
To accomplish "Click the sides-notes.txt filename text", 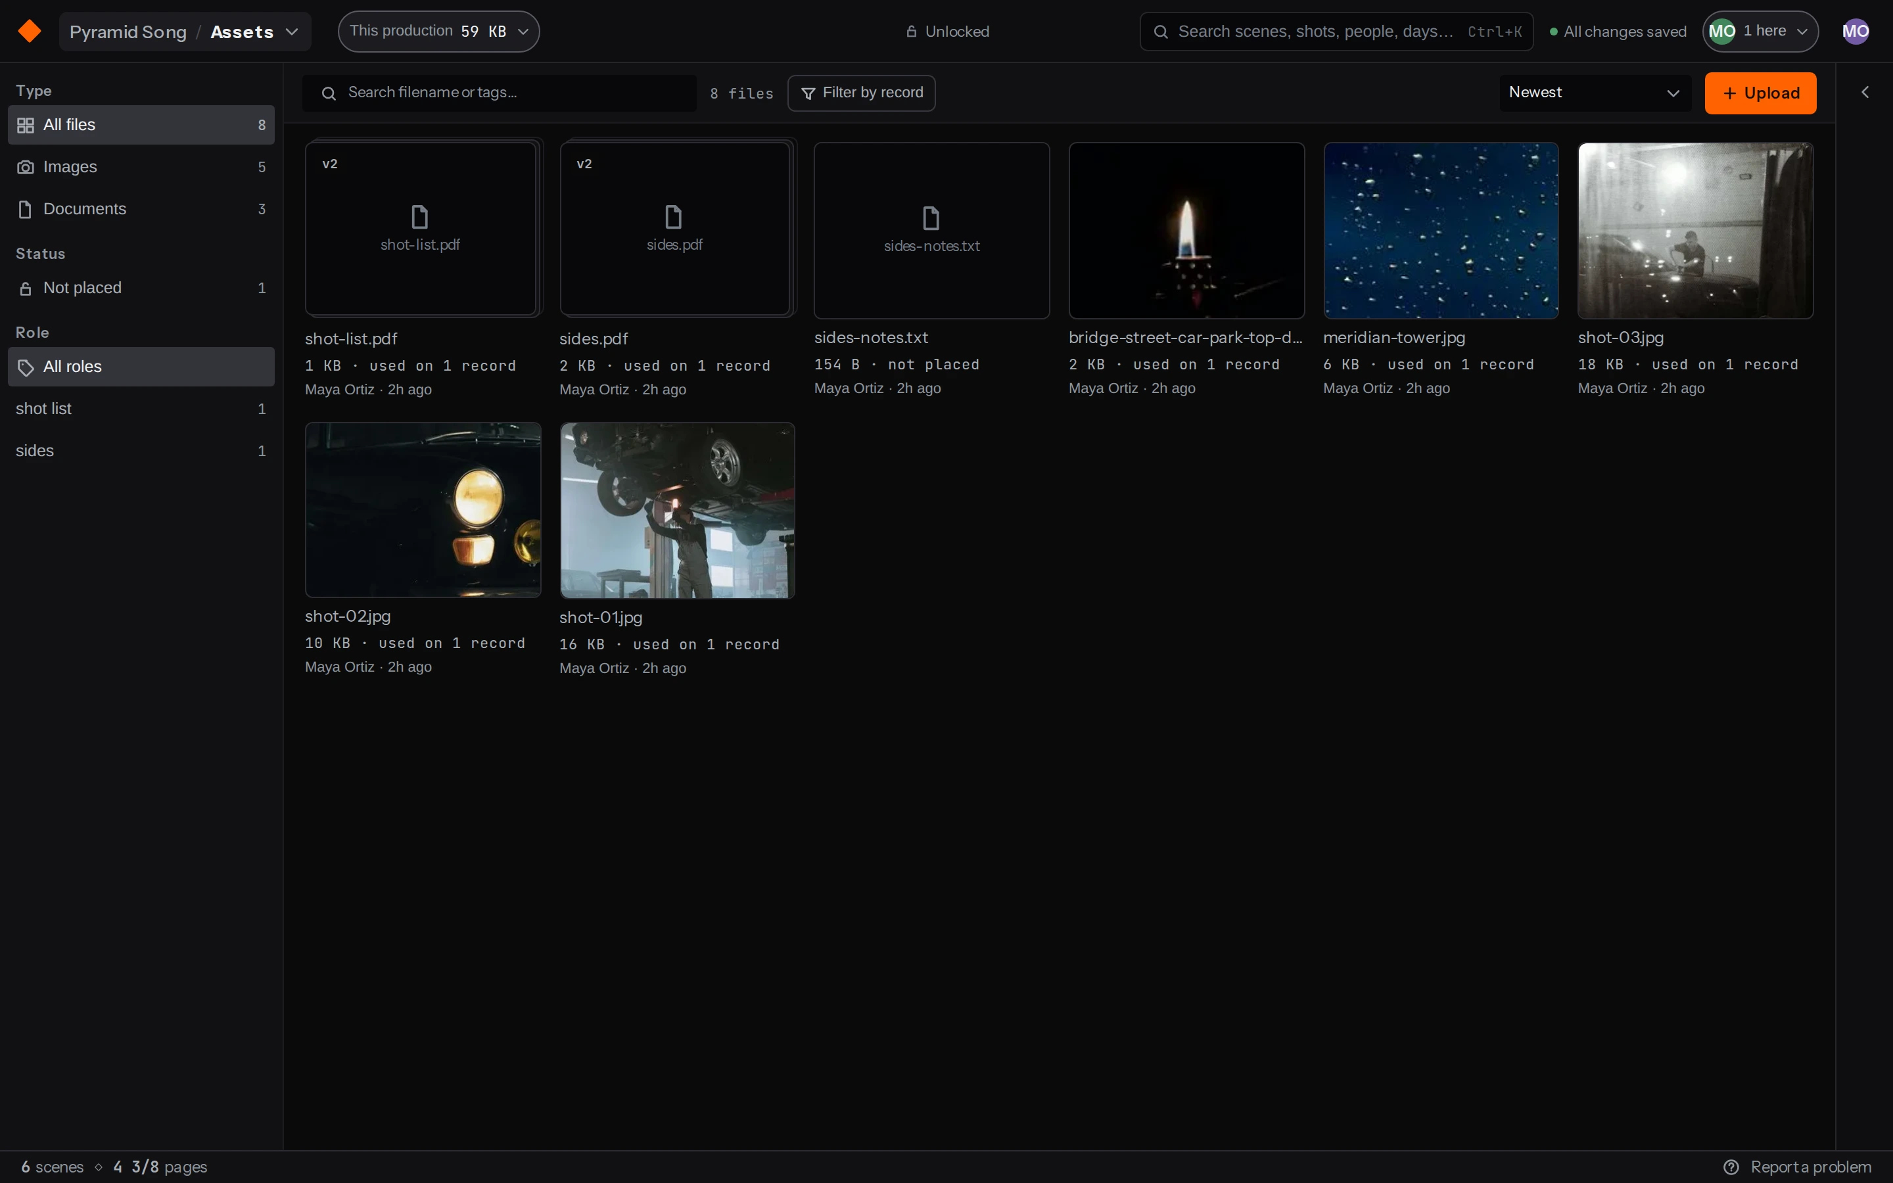I will point(872,338).
